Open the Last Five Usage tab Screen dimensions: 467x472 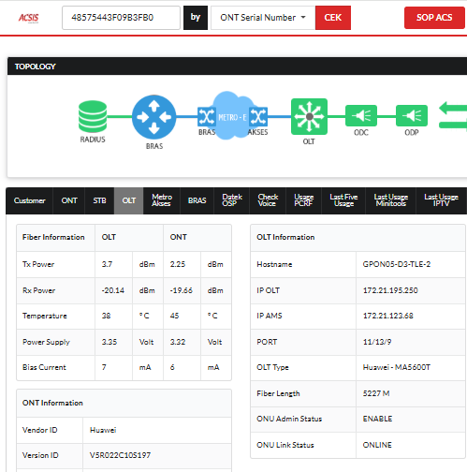coord(343,200)
